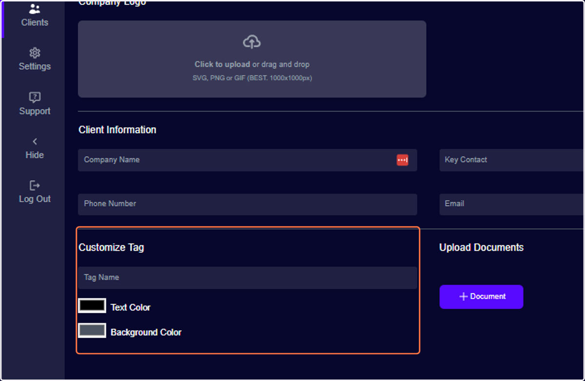This screenshot has width=585, height=381.
Task: Log out using the exit icon
Action: [x=35, y=186]
